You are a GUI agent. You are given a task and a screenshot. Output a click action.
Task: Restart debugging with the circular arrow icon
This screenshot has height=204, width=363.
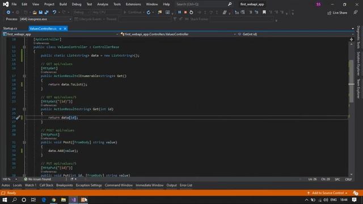tap(191, 12)
